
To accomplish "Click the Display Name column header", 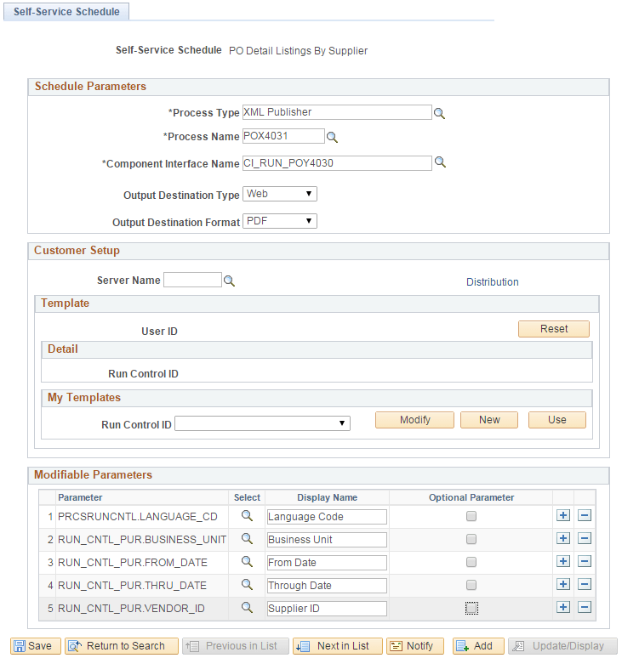I will [328, 497].
